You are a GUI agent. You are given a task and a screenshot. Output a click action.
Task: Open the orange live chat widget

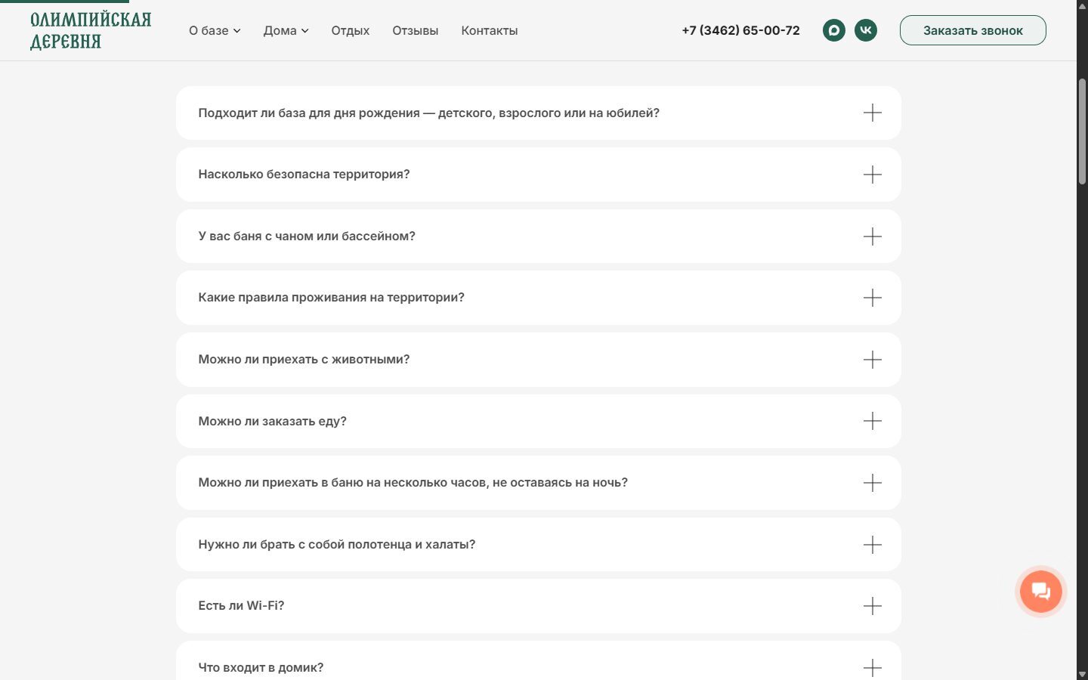(x=1040, y=592)
